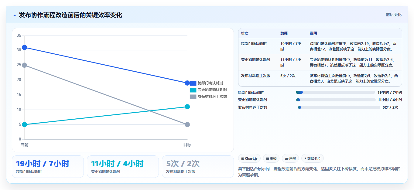
Task: Click cyan data point at 目标 value 11
Action: [x=187, y=107]
